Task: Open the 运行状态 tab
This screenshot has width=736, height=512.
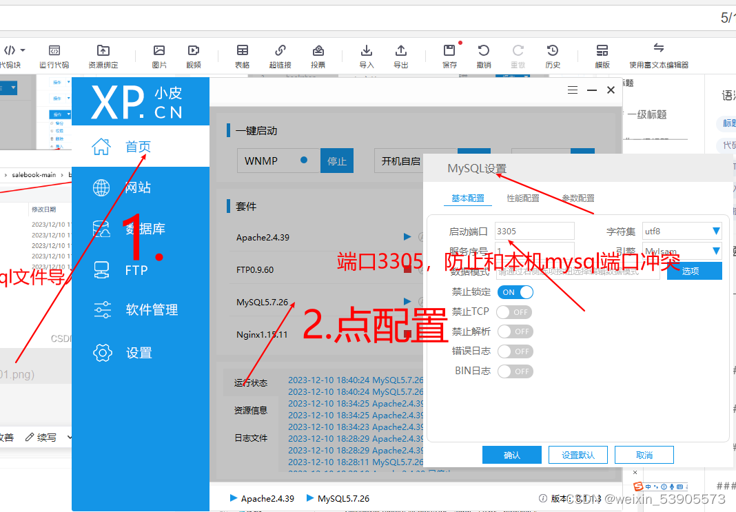Action: click(x=251, y=383)
